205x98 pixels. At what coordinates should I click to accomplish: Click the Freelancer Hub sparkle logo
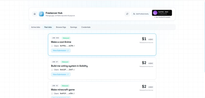[x=41, y=14]
